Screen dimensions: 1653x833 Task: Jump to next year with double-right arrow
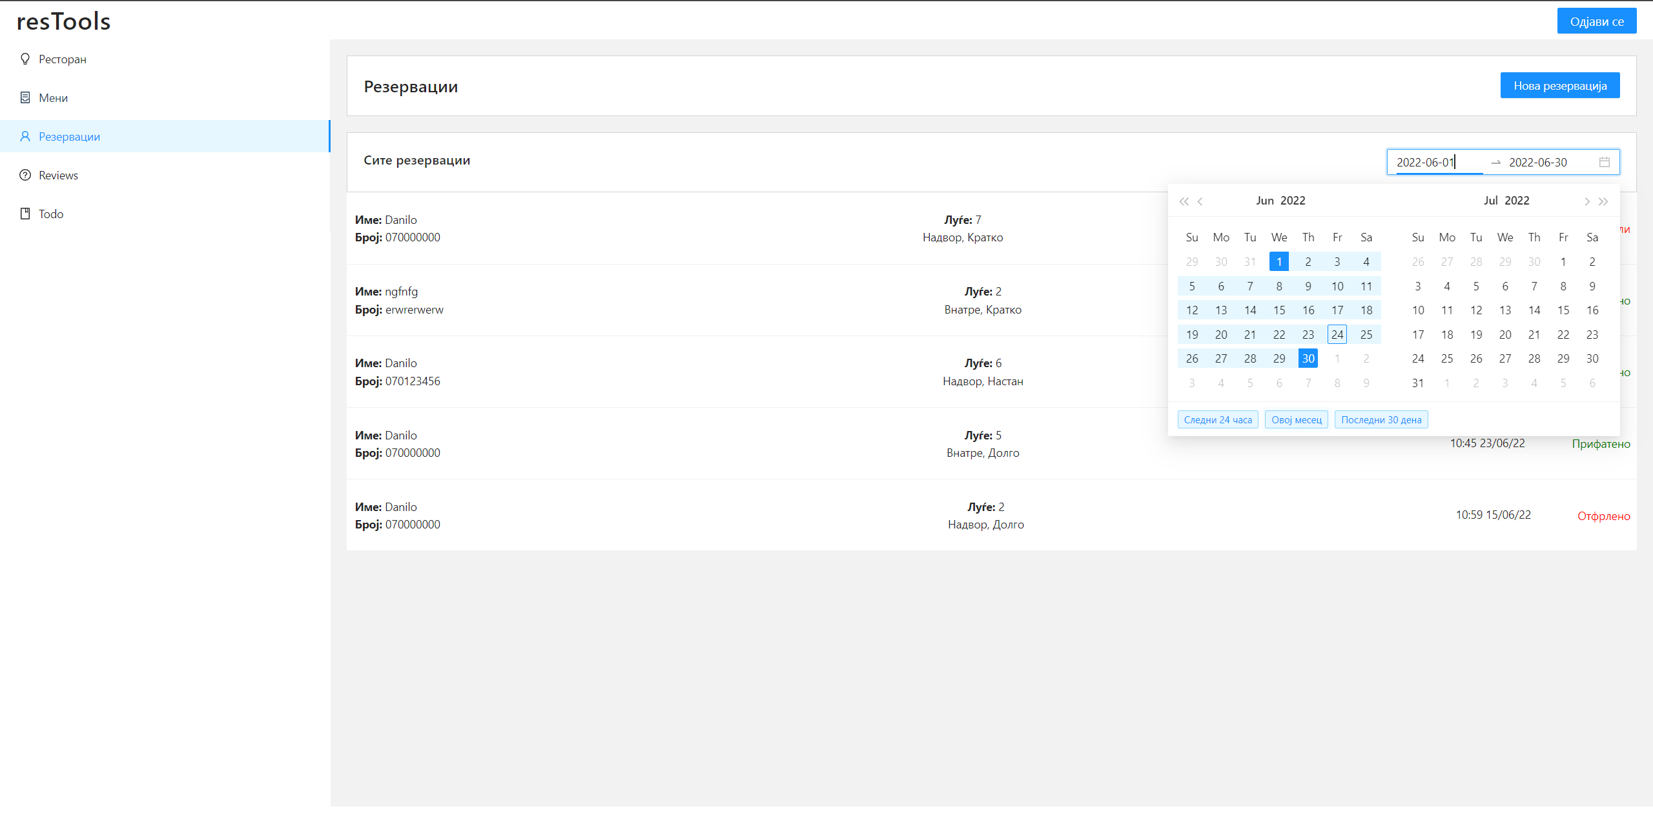[x=1603, y=201]
